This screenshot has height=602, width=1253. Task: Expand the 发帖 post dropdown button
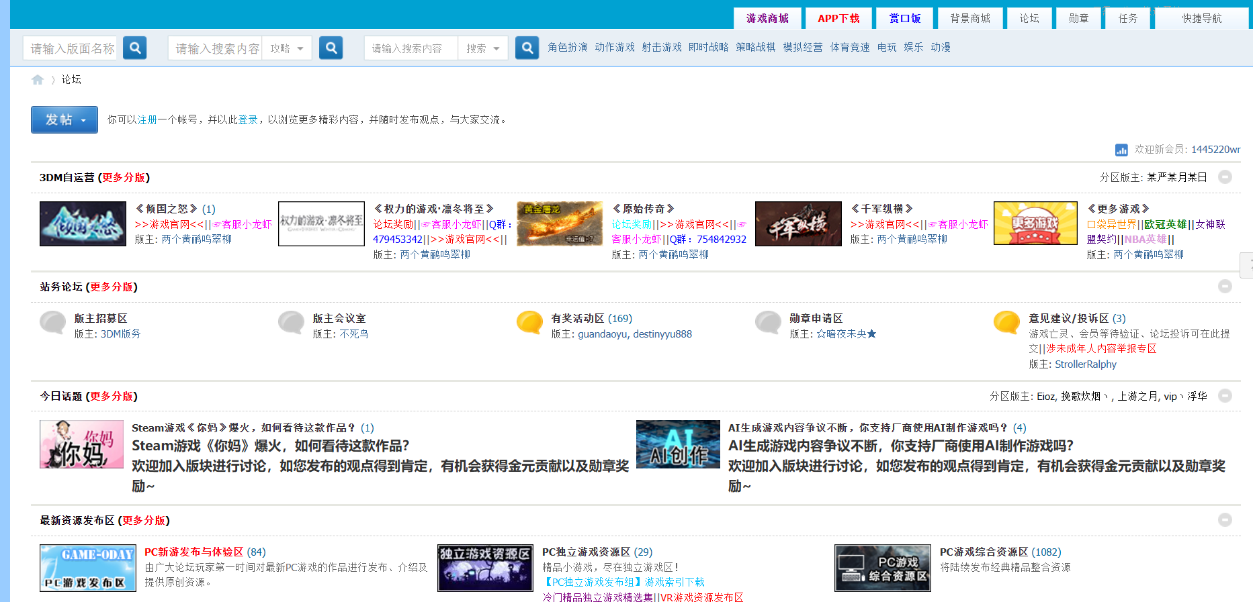64,120
